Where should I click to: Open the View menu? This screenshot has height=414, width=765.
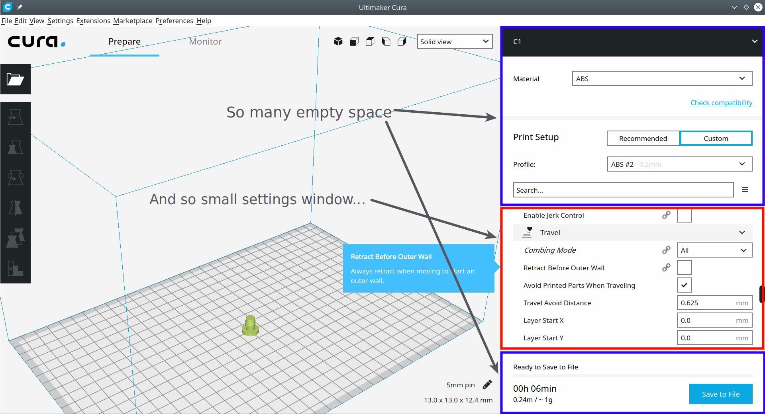click(37, 21)
